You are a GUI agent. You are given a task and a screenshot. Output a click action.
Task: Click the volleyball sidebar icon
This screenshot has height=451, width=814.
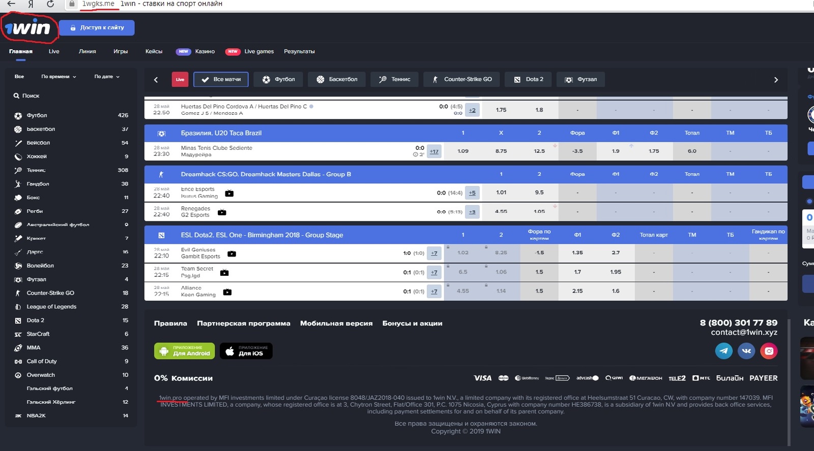coord(18,266)
